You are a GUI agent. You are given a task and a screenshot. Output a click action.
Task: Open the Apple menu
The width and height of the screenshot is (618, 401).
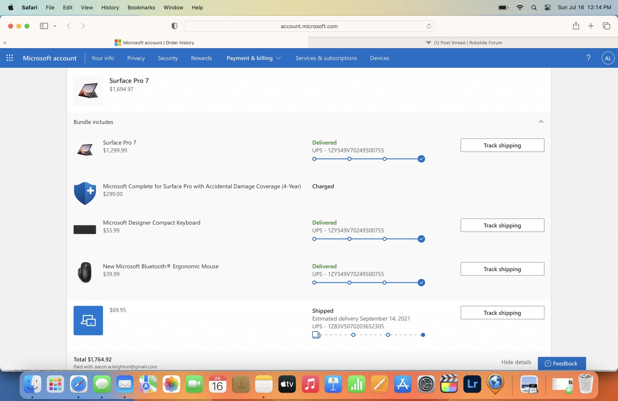pos(11,8)
